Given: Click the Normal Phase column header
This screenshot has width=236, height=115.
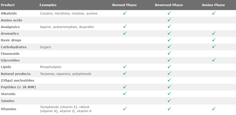Looking at the screenshot, I should tap(124, 5).
